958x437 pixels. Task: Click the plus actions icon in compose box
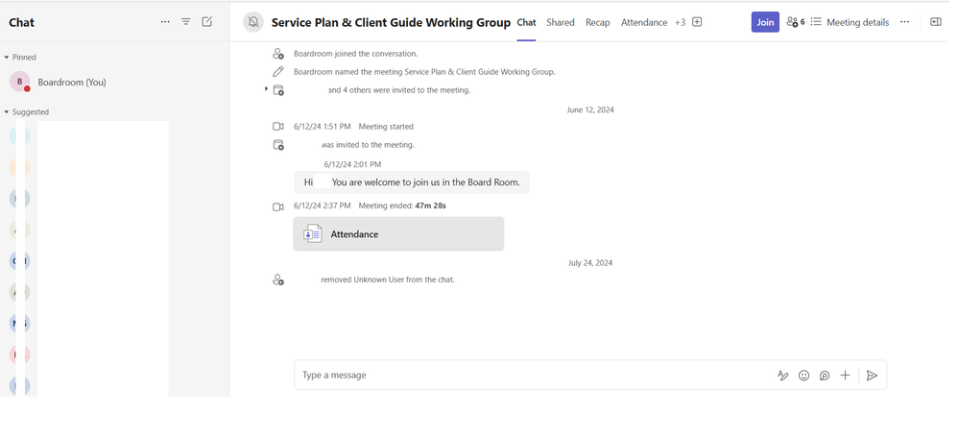pyautogui.click(x=846, y=376)
